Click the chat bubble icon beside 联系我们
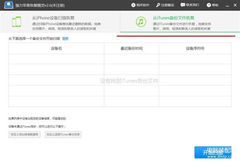 tap(183, 5)
